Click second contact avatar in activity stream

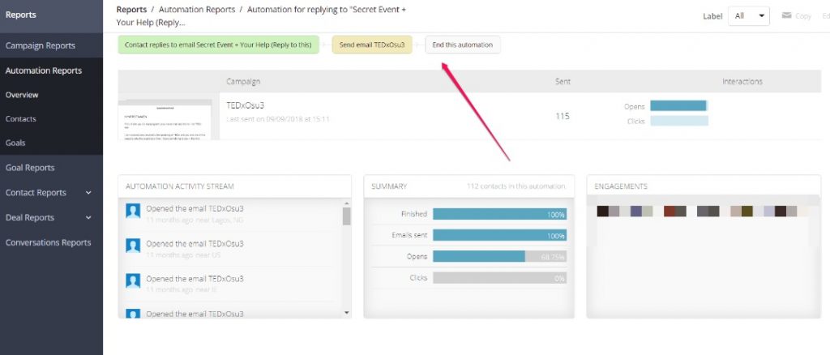(134, 247)
